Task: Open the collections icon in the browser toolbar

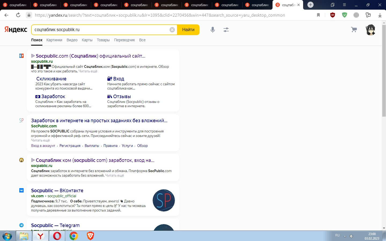Action: tap(368, 15)
